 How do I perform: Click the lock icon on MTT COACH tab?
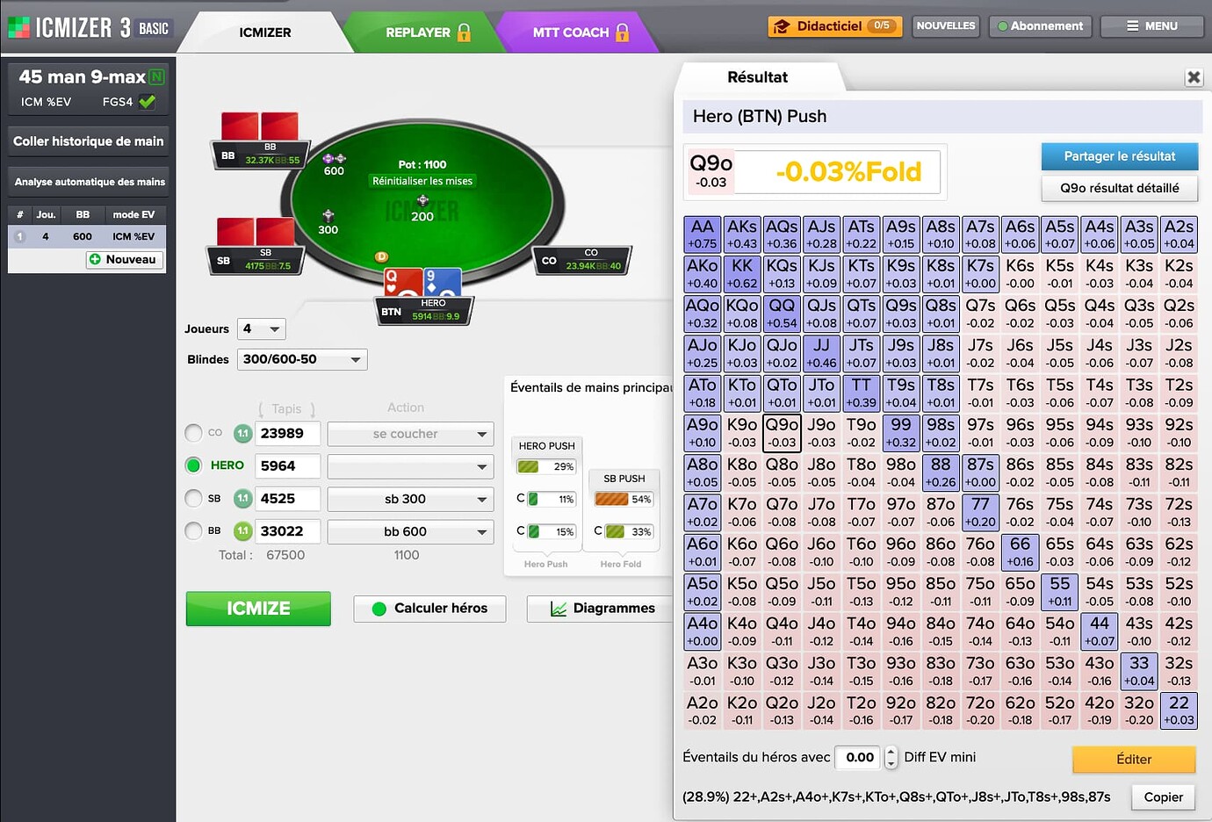623,32
